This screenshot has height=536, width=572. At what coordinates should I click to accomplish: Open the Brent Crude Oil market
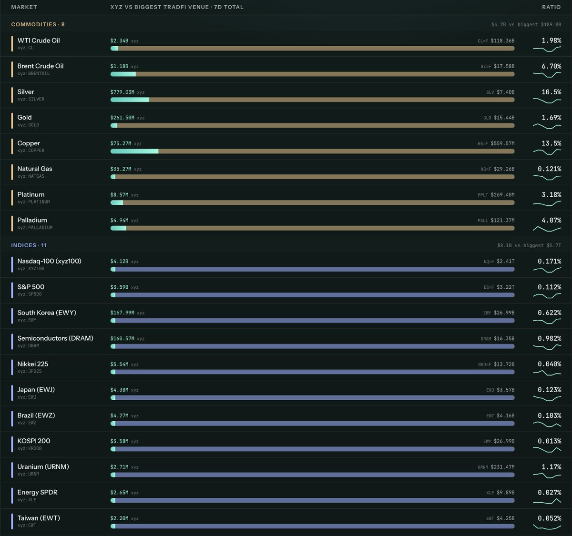point(41,66)
